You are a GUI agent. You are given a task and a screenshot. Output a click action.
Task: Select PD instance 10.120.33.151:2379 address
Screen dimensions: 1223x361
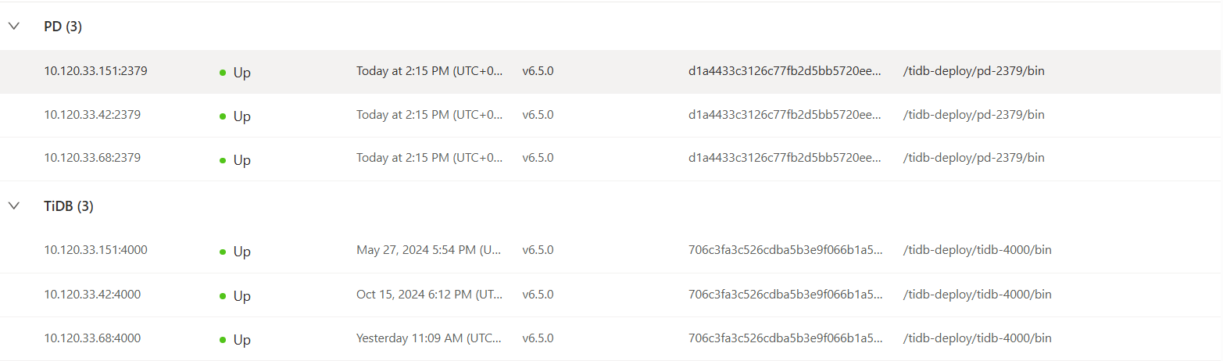tap(95, 70)
